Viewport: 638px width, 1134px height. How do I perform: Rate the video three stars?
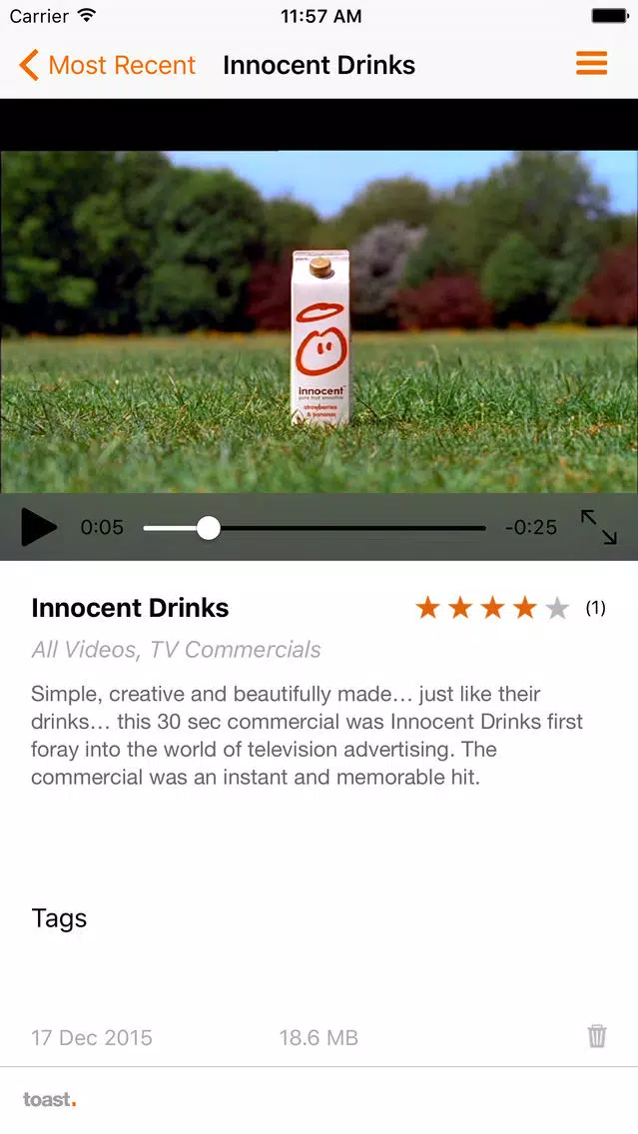[x=492, y=608]
